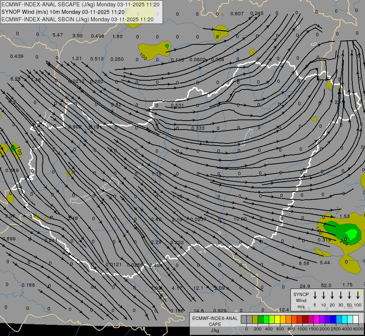Click the SYNOP Wind 10m title line
This screenshot has height=336, width=365.
pyautogui.click(x=63, y=12)
